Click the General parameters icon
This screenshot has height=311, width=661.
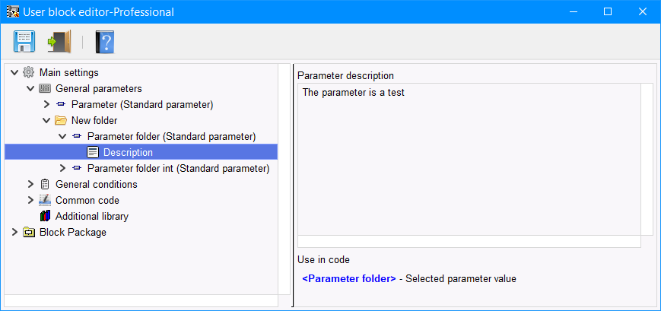(x=44, y=88)
